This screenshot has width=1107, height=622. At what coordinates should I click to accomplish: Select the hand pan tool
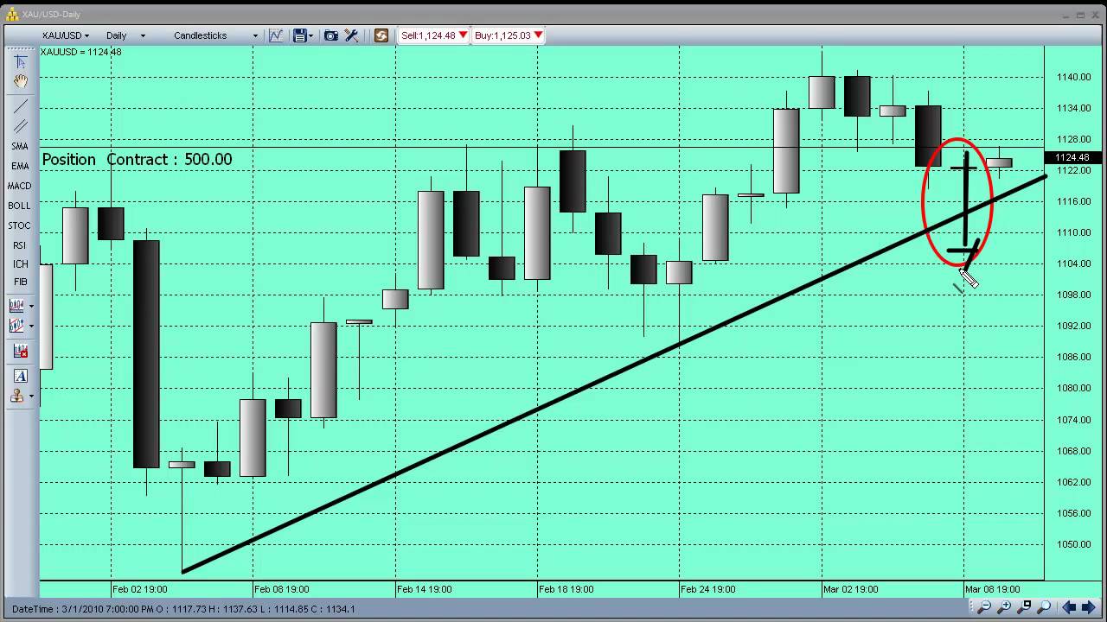click(20, 81)
